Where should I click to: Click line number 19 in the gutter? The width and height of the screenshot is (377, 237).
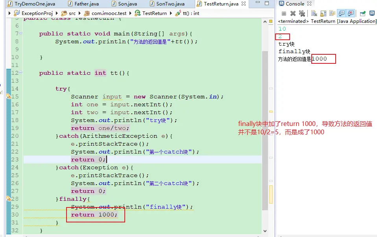point(15,128)
